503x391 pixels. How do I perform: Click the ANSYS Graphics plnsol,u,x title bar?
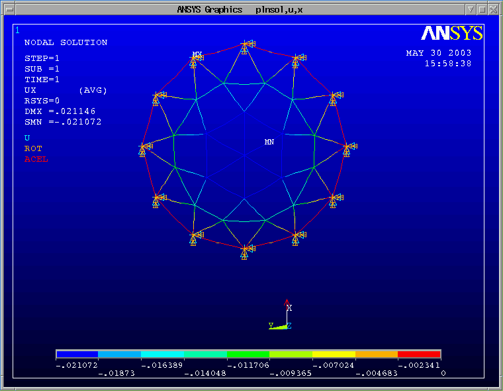coord(240,10)
